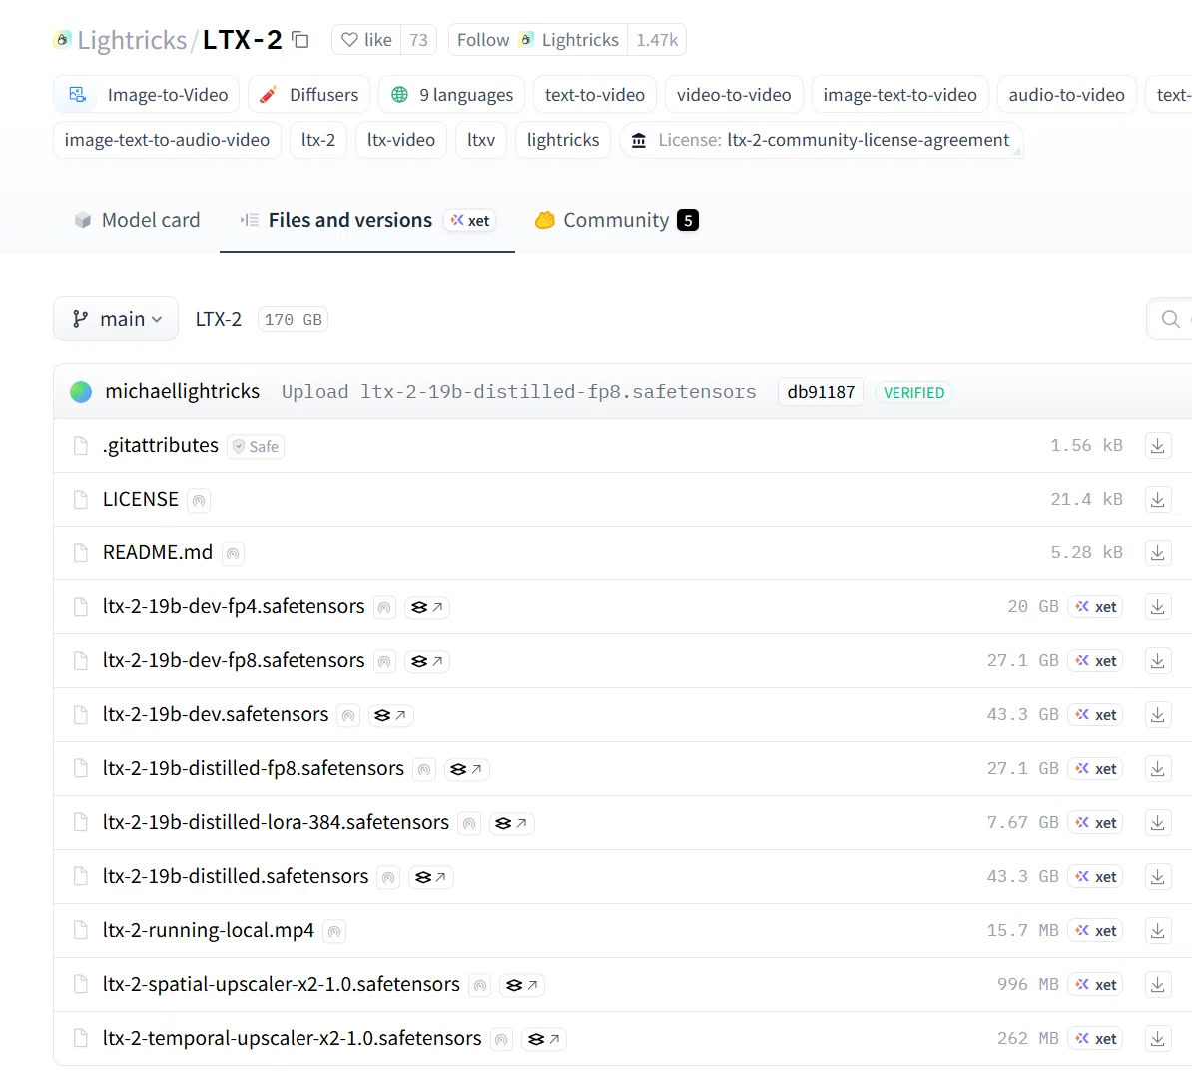This screenshot has height=1084, width=1192.
Task: Open the .gitattributes file
Action: coord(161,445)
